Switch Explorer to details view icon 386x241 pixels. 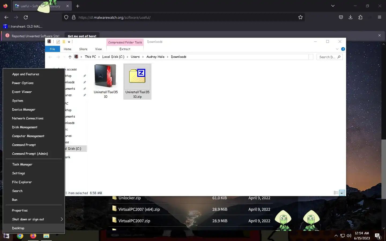point(336,193)
